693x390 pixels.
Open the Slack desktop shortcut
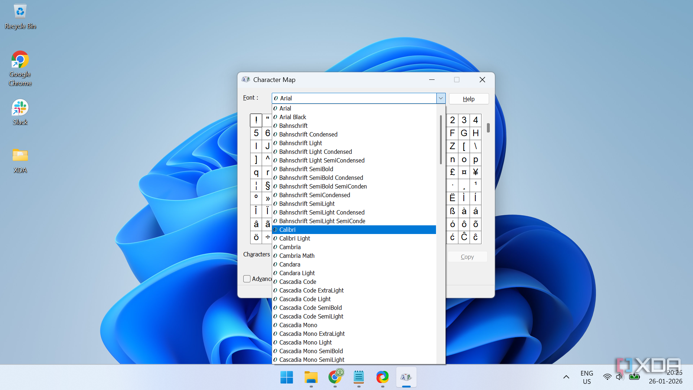coord(20,112)
